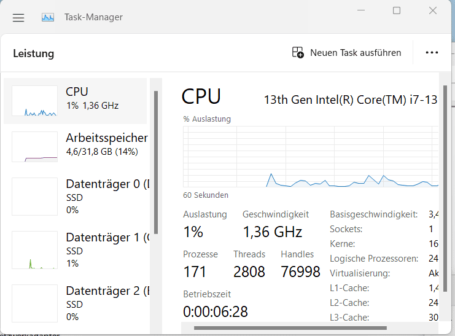
Task: Click the Leistung page heading
Action: pos(34,53)
